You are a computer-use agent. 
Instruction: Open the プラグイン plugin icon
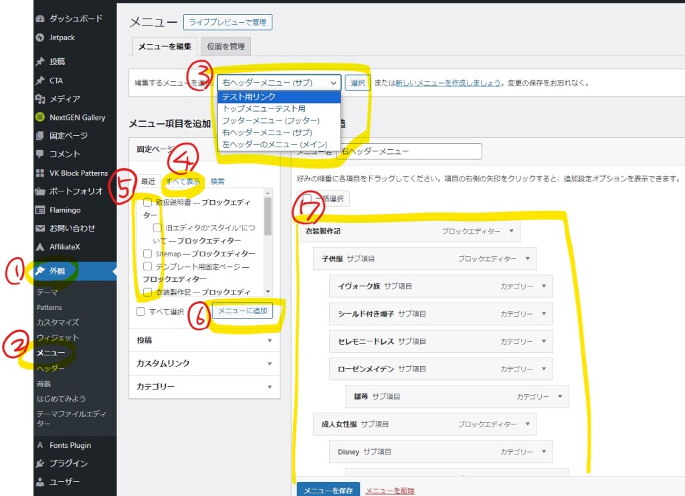[x=40, y=463]
